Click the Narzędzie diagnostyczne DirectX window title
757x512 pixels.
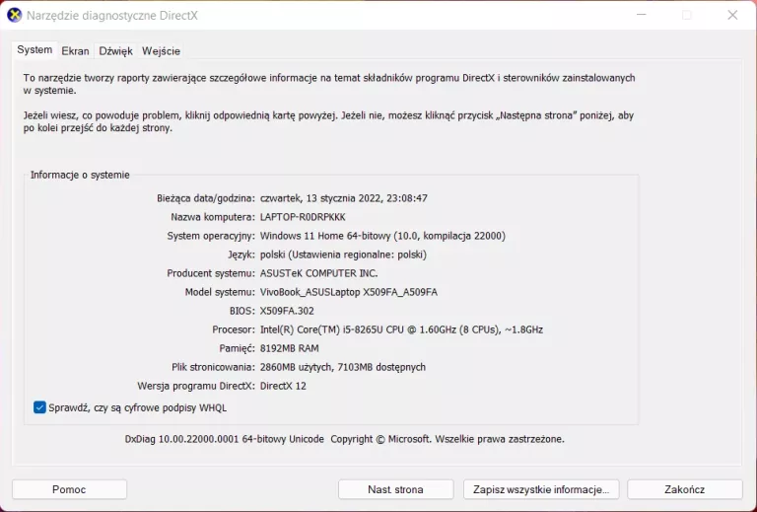[x=112, y=16]
